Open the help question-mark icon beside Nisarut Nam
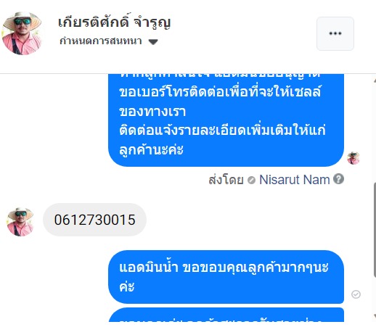This screenshot has height=327, width=376. point(338,179)
